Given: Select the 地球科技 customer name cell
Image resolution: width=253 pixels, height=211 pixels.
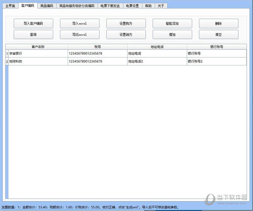Looking at the screenshot, I should (x=38, y=61).
